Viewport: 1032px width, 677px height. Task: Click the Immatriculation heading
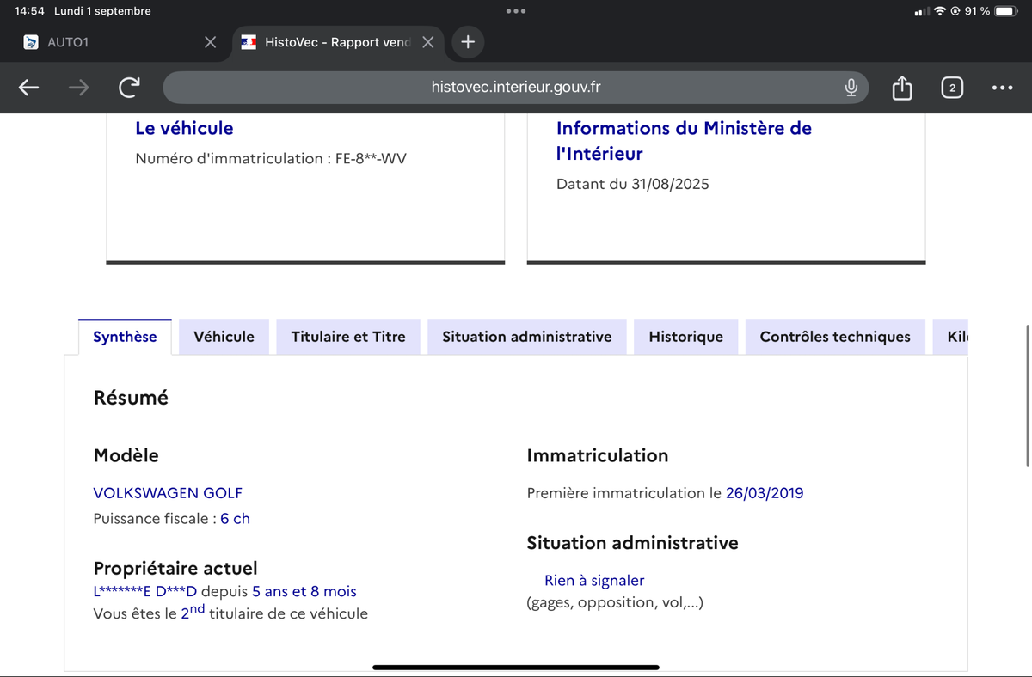tap(598, 455)
